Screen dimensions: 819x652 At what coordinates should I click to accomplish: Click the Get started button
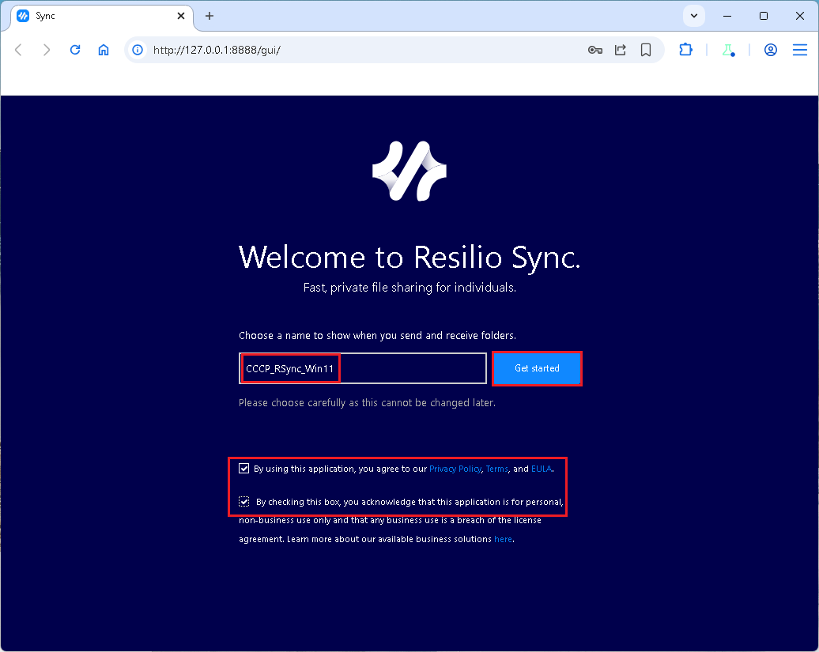pyautogui.click(x=537, y=368)
